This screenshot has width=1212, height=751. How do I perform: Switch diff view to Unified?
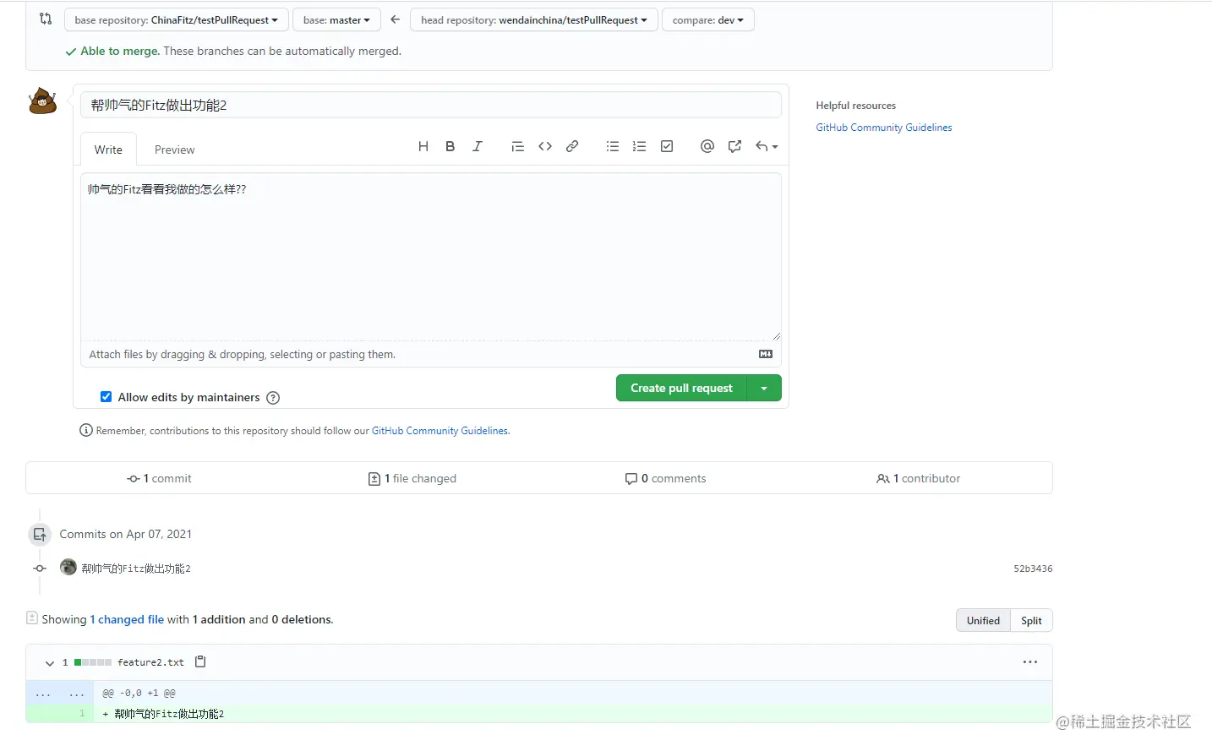[x=983, y=620]
